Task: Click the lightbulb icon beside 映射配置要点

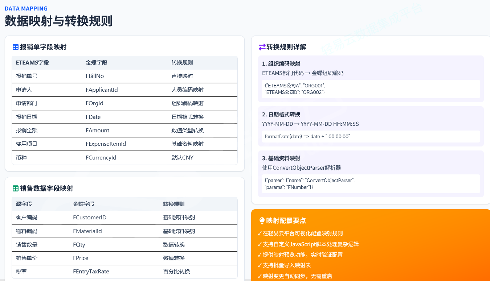Action: [x=262, y=221]
